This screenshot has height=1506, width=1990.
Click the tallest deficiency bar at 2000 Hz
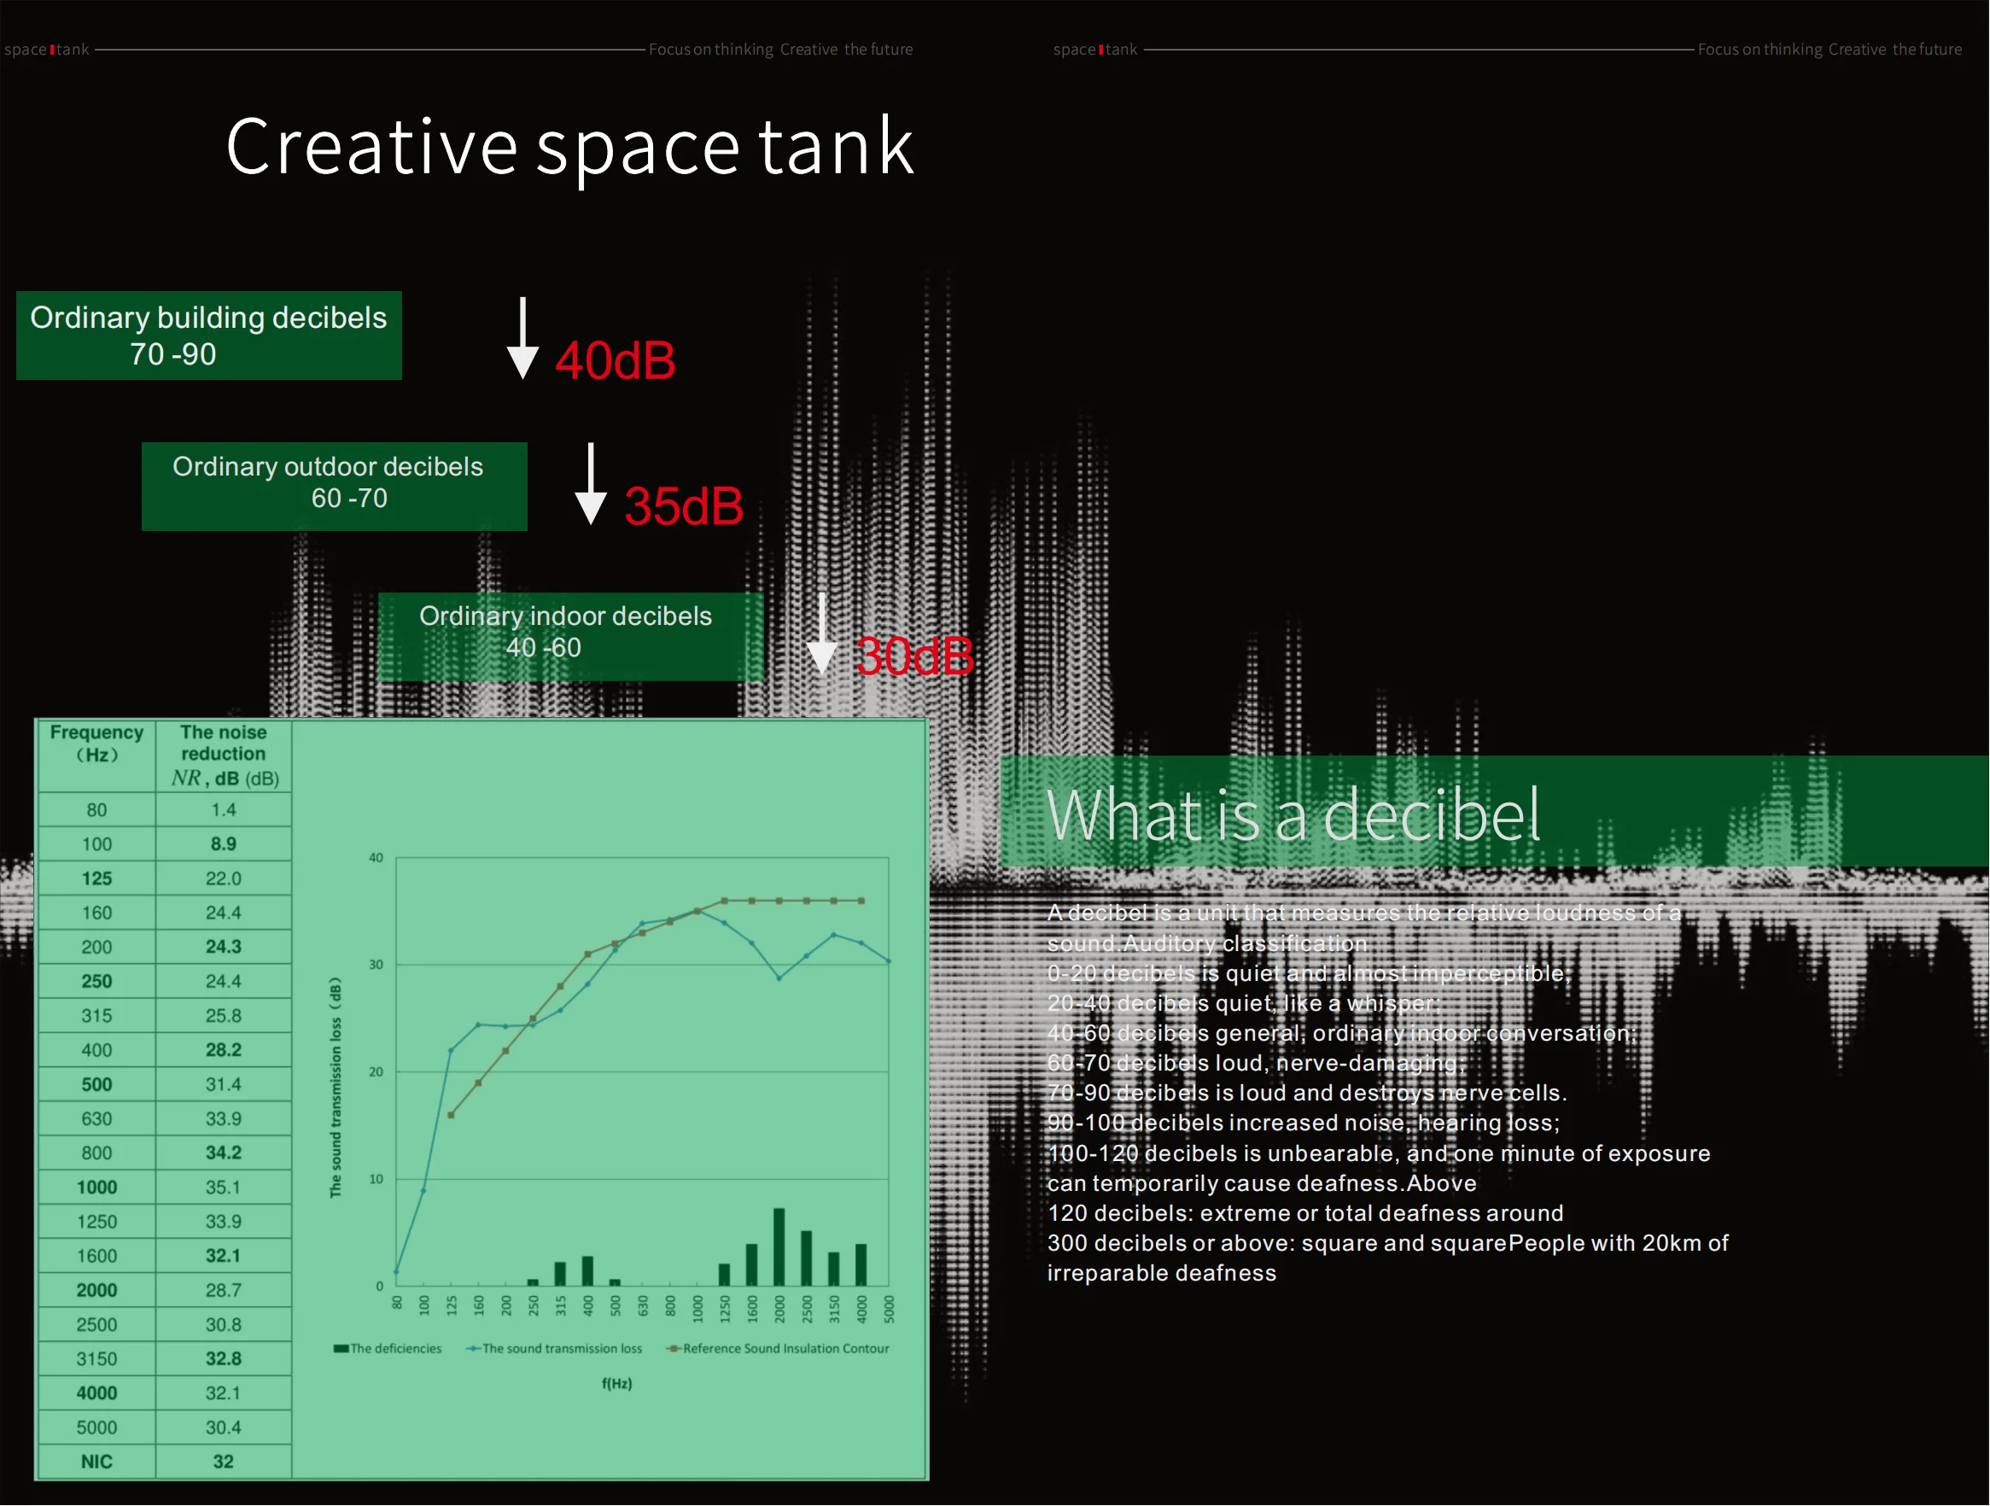pyautogui.click(x=779, y=1248)
